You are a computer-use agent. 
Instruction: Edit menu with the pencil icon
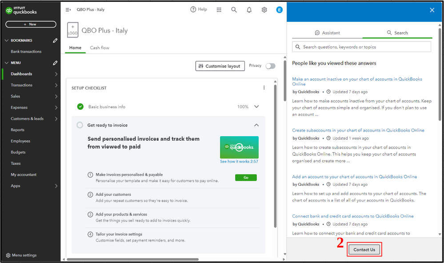[x=55, y=63]
